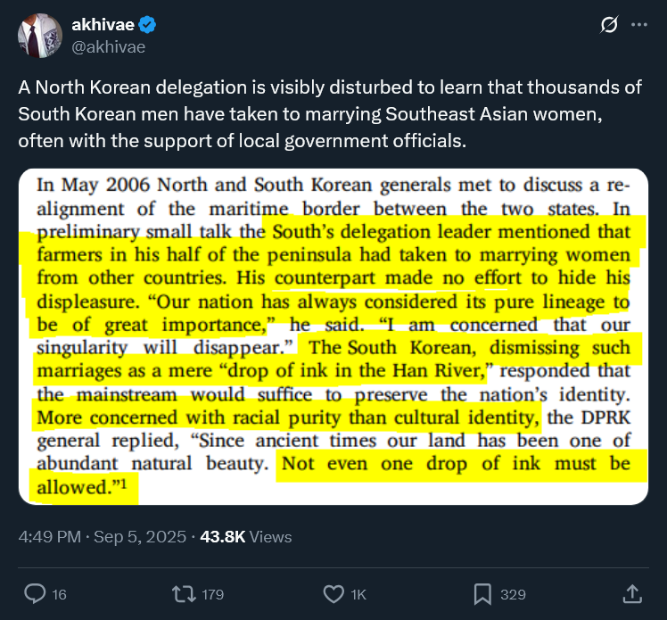Click the Share upload-arrow icon
The height and width of the screenshot is (620, 667).
coord(631,593)
